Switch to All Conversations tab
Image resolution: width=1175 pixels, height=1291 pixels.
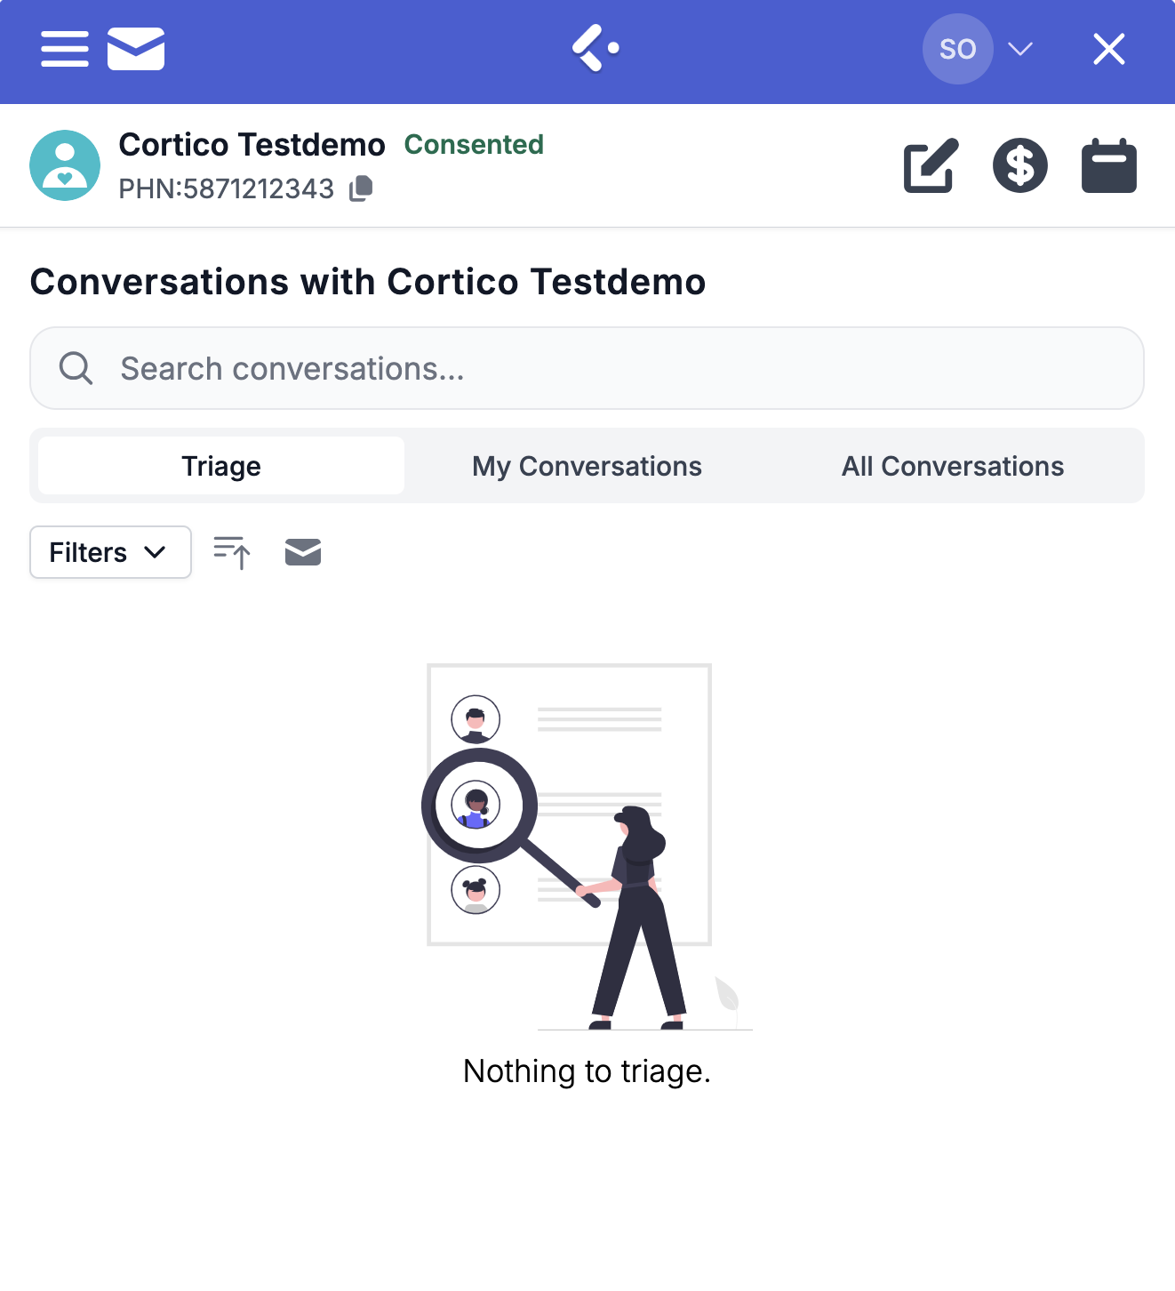tap(953, 466)
